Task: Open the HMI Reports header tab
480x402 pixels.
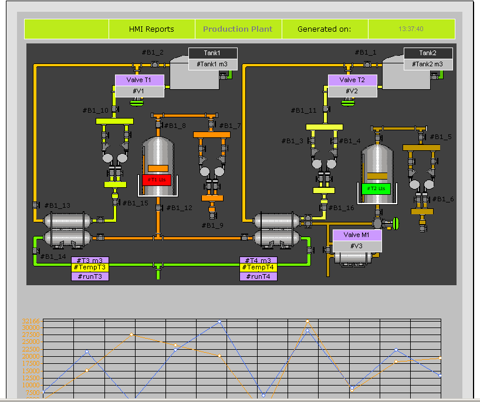Action: pos(151,29)
